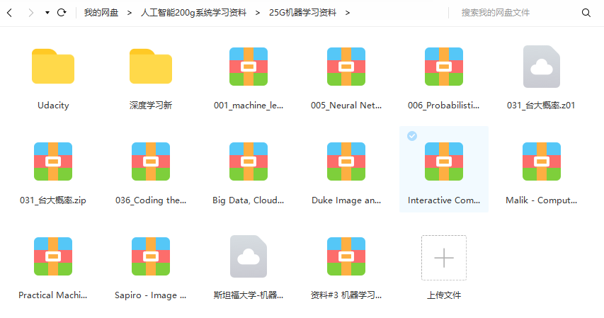Select the Sapiro - Image ... archive icon

tap(151, 256)
